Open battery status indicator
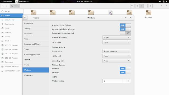Image resolution: width=169 pixels, height=95 pixels. [x=164, y=1]
